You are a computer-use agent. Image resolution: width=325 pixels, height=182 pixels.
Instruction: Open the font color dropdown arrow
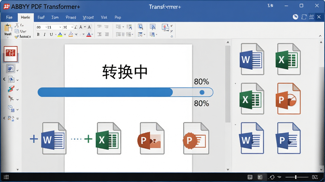click(x=92, y=35)
